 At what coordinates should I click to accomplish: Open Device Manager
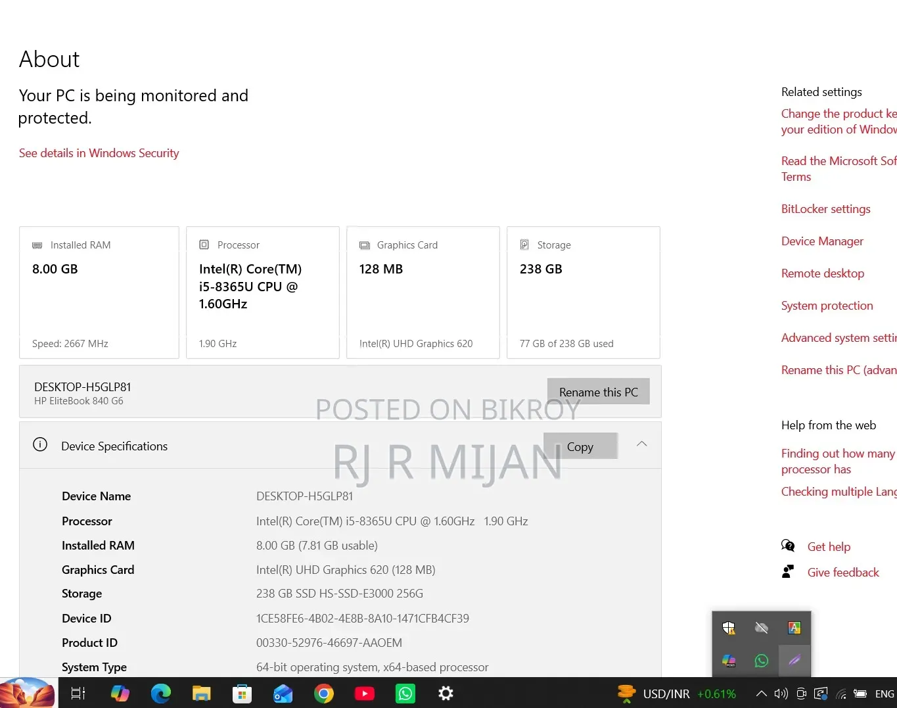click(x=822, y=241)
